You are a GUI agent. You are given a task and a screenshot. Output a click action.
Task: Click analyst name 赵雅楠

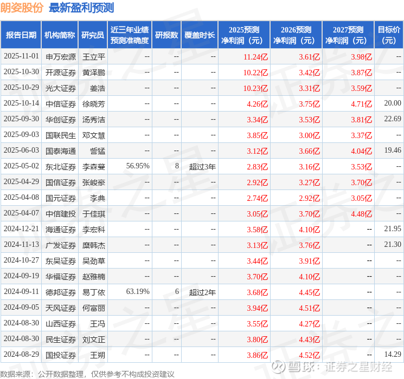(94, 277)
